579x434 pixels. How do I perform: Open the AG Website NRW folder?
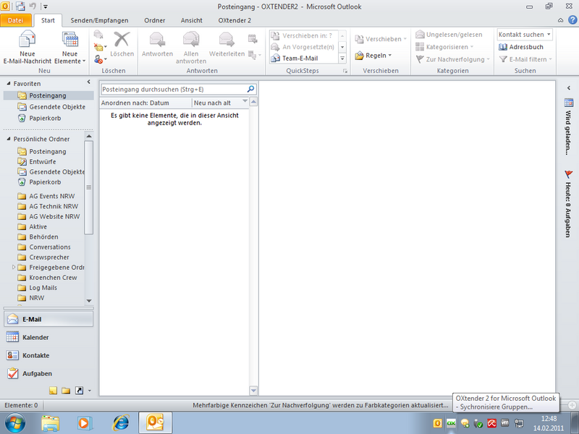(x=50, y=216)
